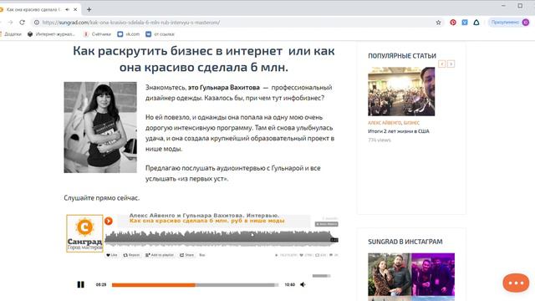Mute the tab via its audio icon

[x=67, y=9]
